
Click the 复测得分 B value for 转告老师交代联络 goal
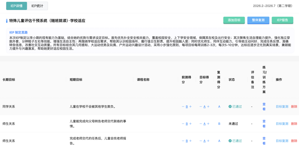pos(219,124)
